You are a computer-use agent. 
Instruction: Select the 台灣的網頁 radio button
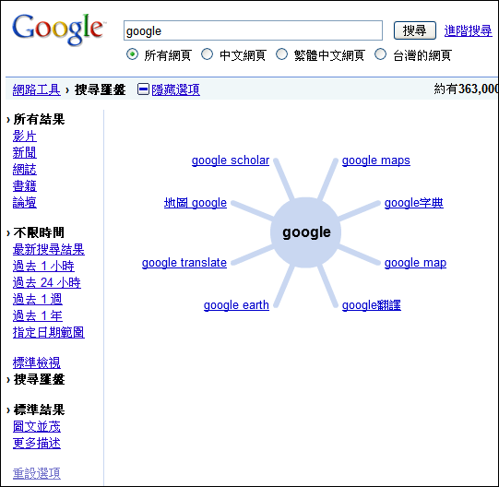tap(381, 54)
